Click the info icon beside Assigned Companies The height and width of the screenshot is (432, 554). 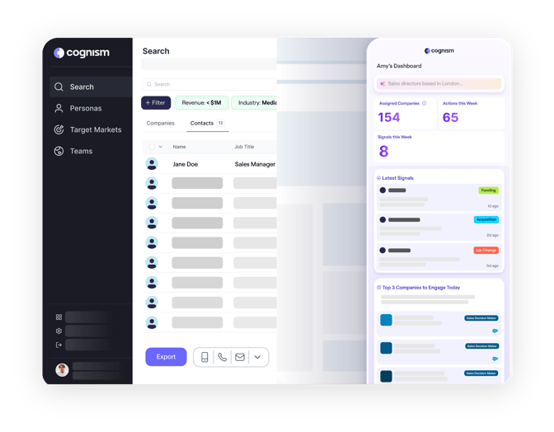(425, 103)
